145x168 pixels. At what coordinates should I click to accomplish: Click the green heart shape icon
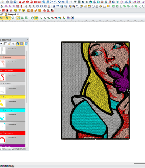coord(13,18)
